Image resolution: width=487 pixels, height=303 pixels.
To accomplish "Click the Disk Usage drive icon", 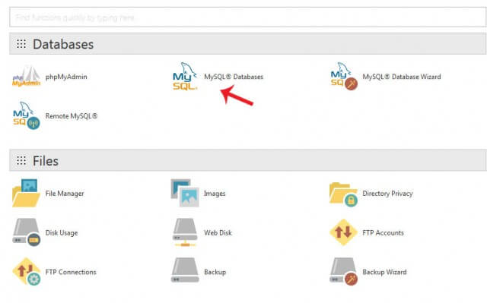I will (27, 232).
